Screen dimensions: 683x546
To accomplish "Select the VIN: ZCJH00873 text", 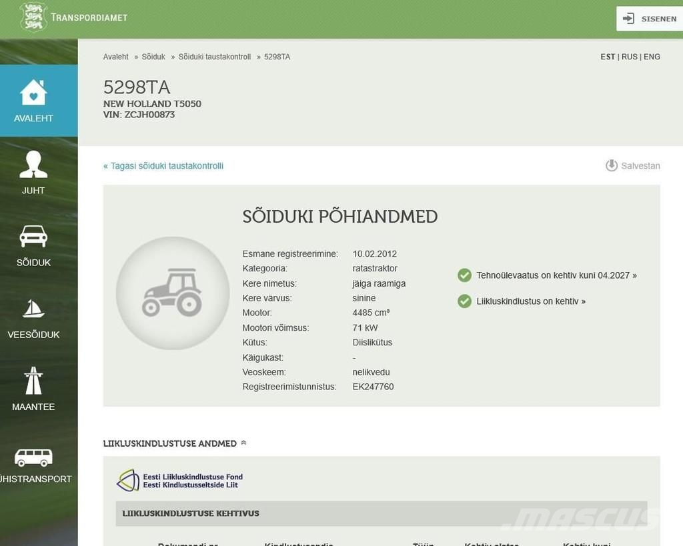I will pos(139,115).
